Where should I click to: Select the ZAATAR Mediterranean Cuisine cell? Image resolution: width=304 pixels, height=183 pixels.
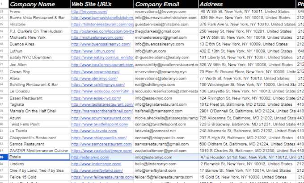click(x=39, y=151)
